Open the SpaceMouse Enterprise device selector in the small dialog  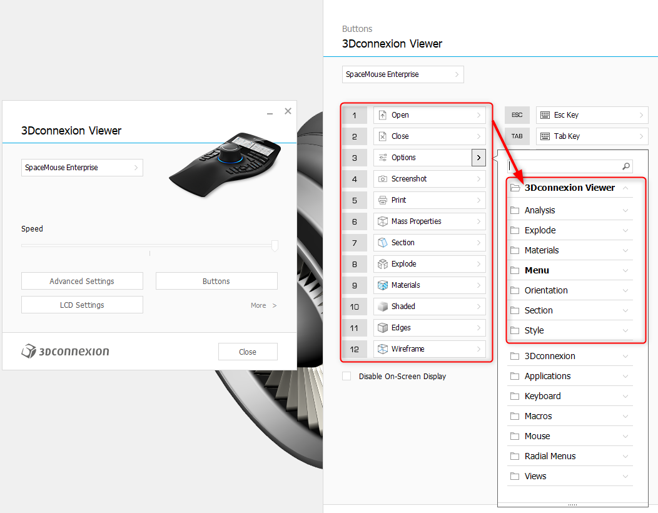(83, 168)
